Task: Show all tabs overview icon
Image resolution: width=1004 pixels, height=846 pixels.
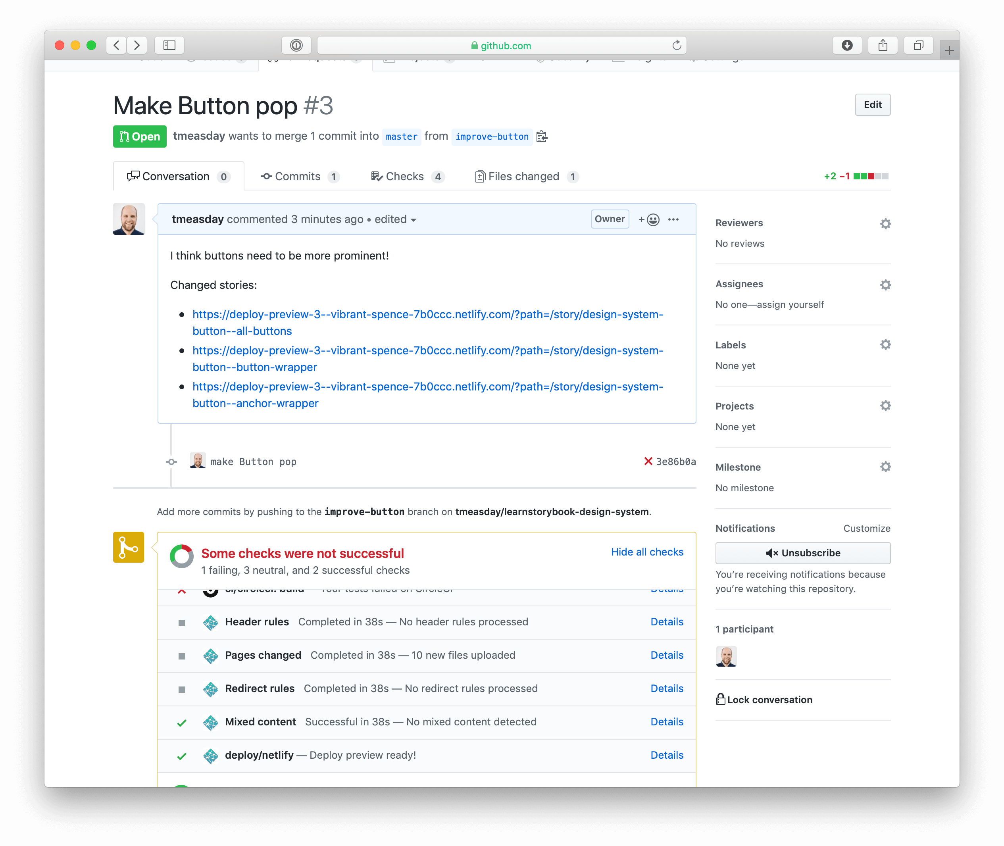Action: click(x=918, y=45)
